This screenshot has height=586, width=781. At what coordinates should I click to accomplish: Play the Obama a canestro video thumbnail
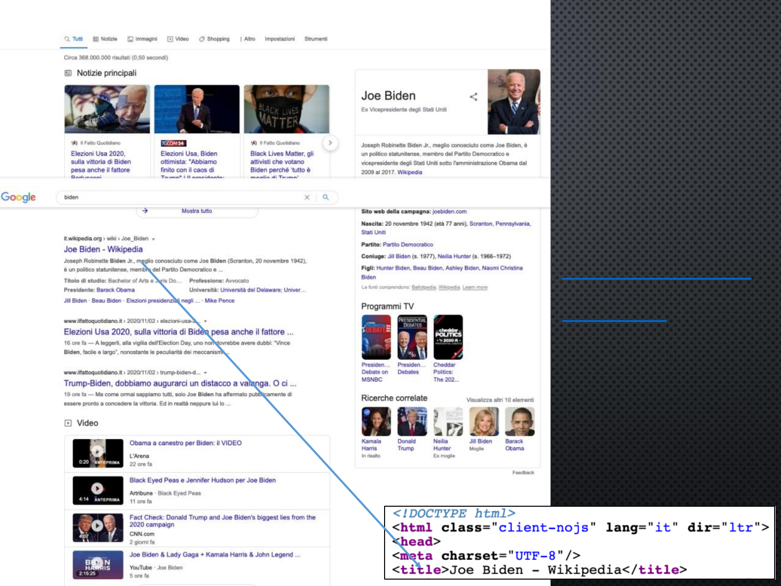click(98, 453)
